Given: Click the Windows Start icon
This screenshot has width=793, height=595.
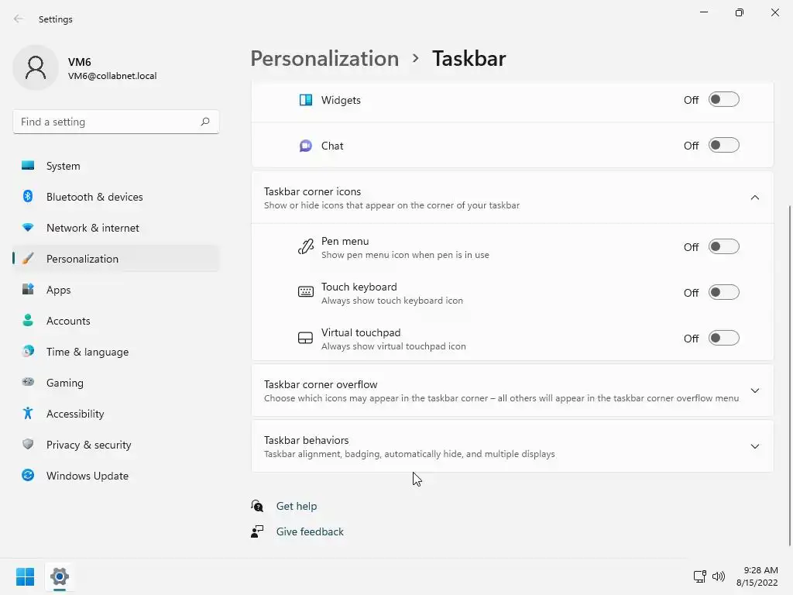Looking at the screenshot, I should 25,576.
